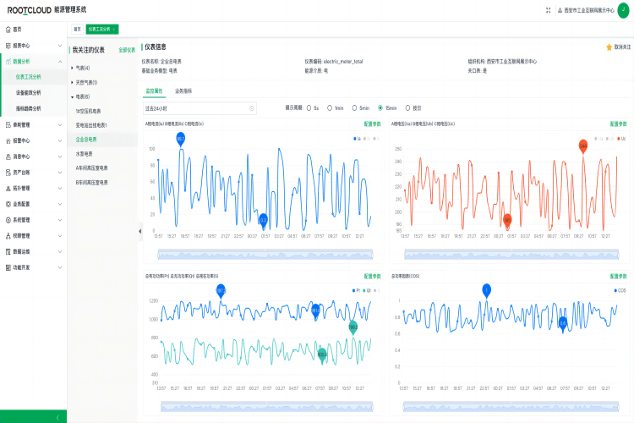Viewport: 634px width, 423px height.
Task: Collapse the meter list panel with the arrow handle
Action: (x=140, y=231)
